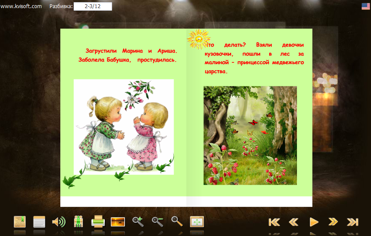Change language via US flag icon
This screenshot has height=236, width=371.
365,6
